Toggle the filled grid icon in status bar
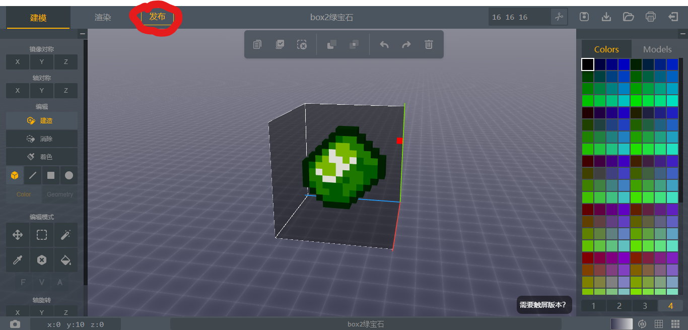688x330 pixels. (675, 324)
